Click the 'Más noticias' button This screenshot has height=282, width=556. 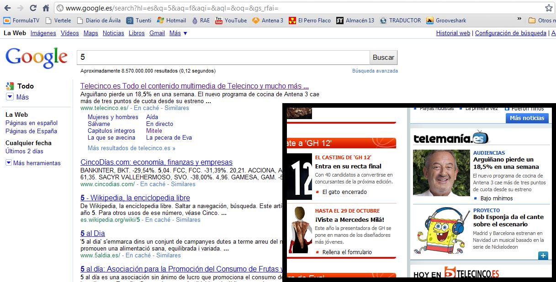(527, 118)
